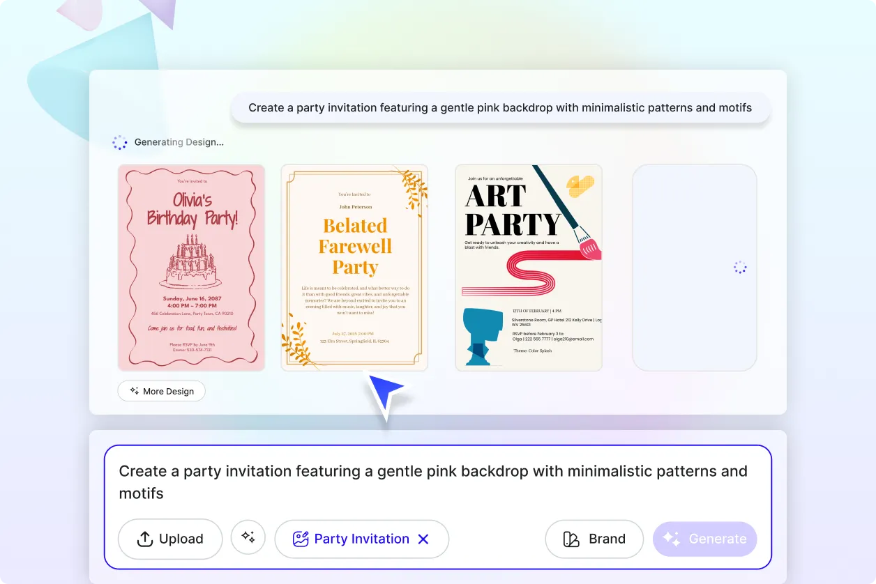876x584 pixels.
Task: Click the More Design button
Action: (161, 391)
